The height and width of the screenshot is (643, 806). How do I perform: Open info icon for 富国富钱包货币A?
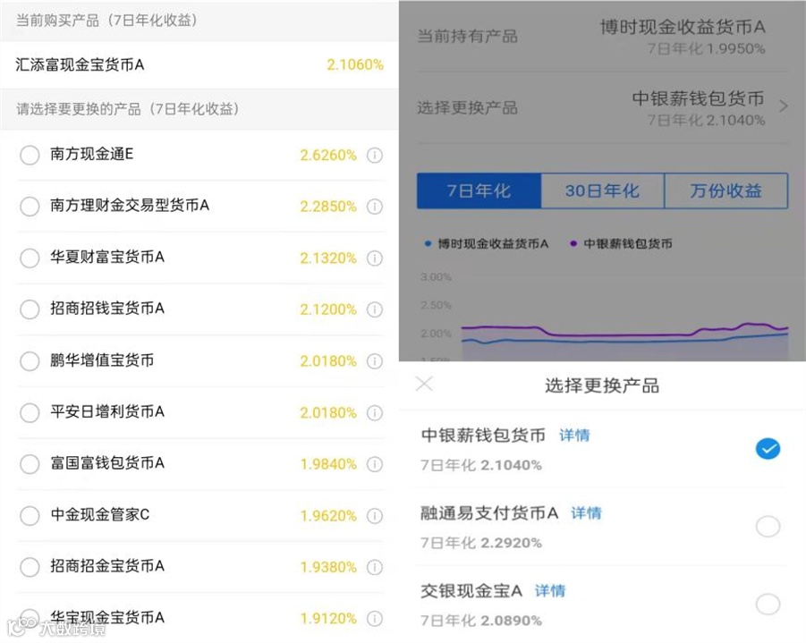coord(375,464)
